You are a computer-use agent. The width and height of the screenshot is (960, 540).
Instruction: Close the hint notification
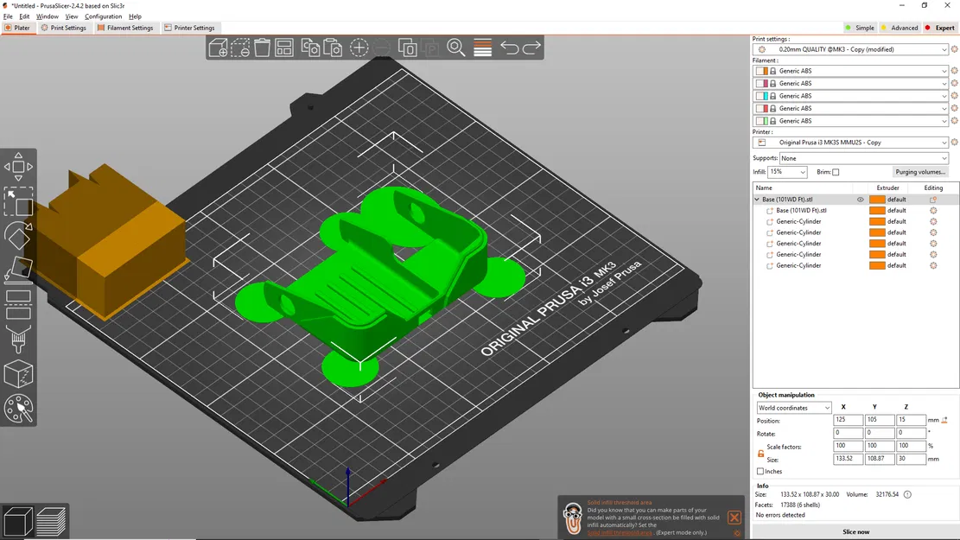734,518
